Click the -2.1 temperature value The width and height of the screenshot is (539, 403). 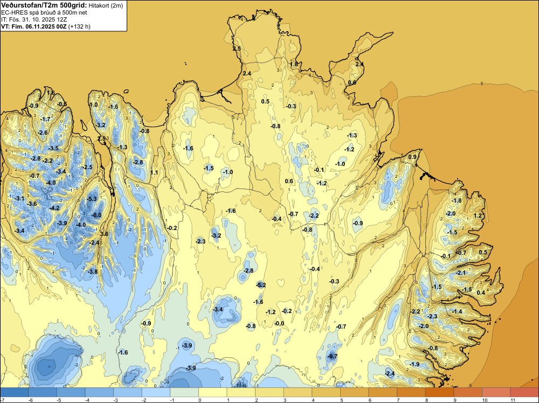461,273
